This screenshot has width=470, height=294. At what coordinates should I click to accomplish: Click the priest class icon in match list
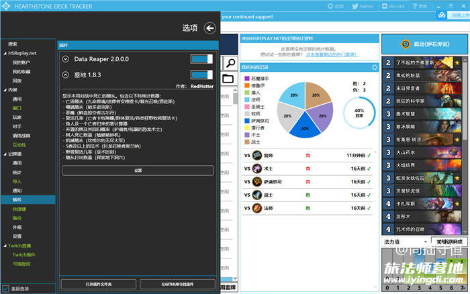click(x=257, y=155)
